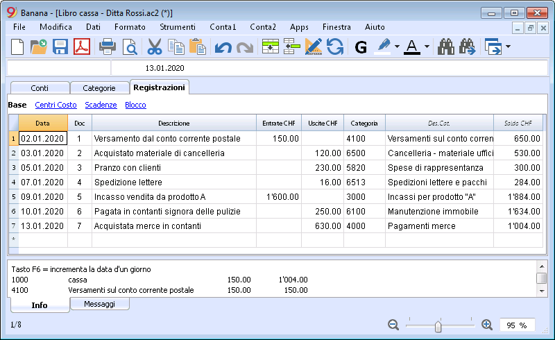Click the zoom slider handle
The width and height of the screenshot is (555, 340).
[x=438, y=326]
